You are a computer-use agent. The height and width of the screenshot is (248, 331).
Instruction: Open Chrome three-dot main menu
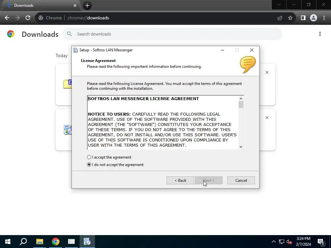coord(324,18)
